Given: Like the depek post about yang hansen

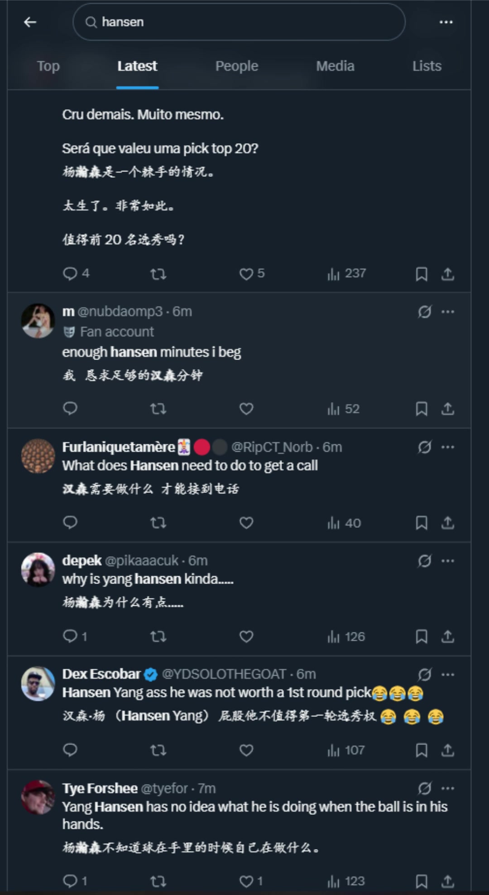Looking at the screenshot, I should click(x=246, y=637).
